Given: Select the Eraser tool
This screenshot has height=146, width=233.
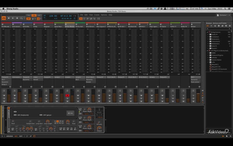Looking at the screenshot, I should point(91,19).
